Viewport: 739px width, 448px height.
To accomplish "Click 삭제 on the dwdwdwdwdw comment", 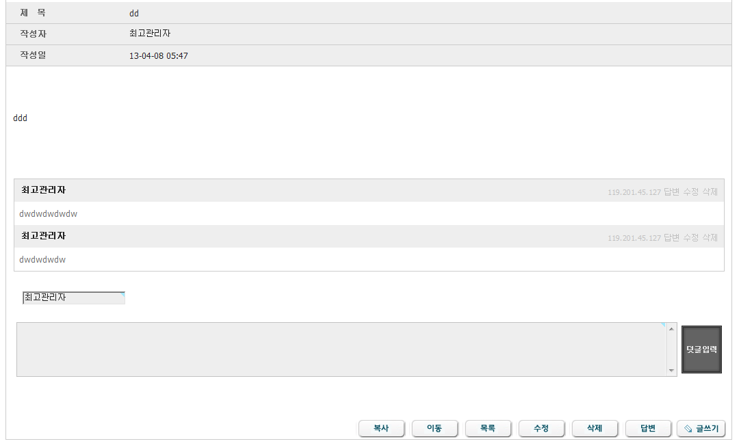I will point(710,192).
